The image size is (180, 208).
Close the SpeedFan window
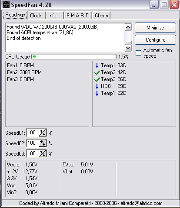(x=174, y=5)
